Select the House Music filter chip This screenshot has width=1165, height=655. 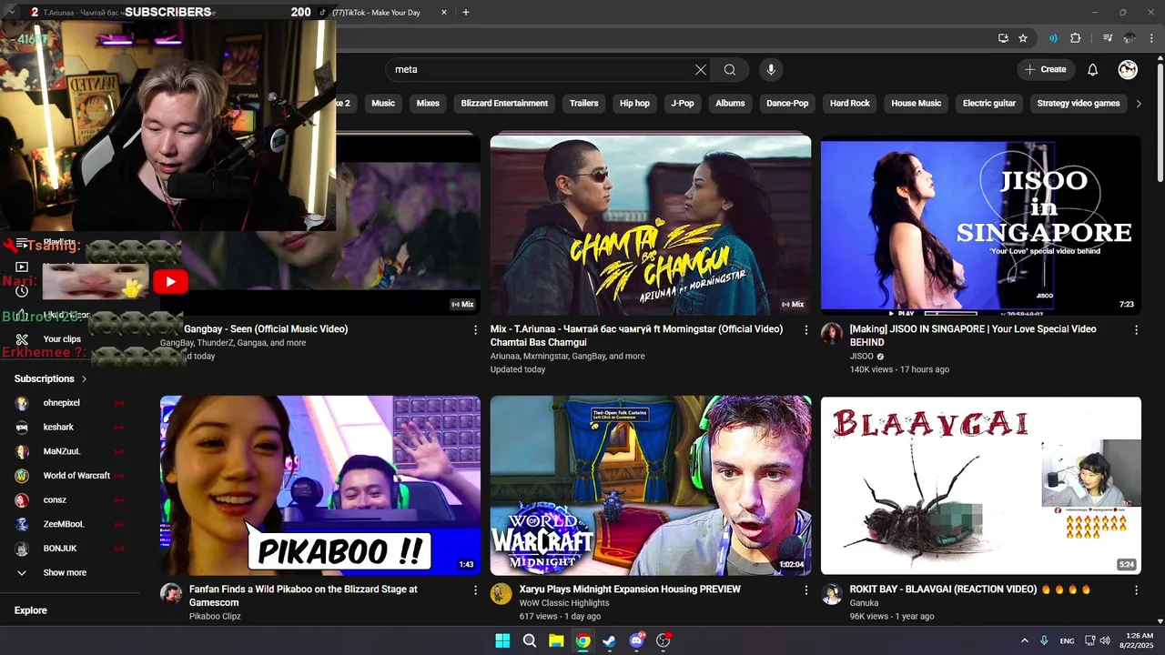point(916,104)
